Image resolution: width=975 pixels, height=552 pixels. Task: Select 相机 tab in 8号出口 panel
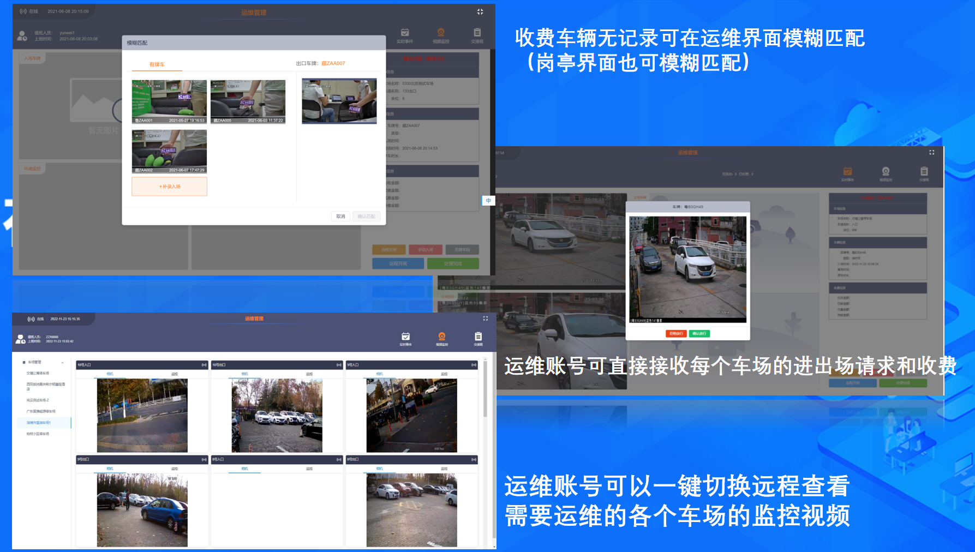[x=379, y=469]
